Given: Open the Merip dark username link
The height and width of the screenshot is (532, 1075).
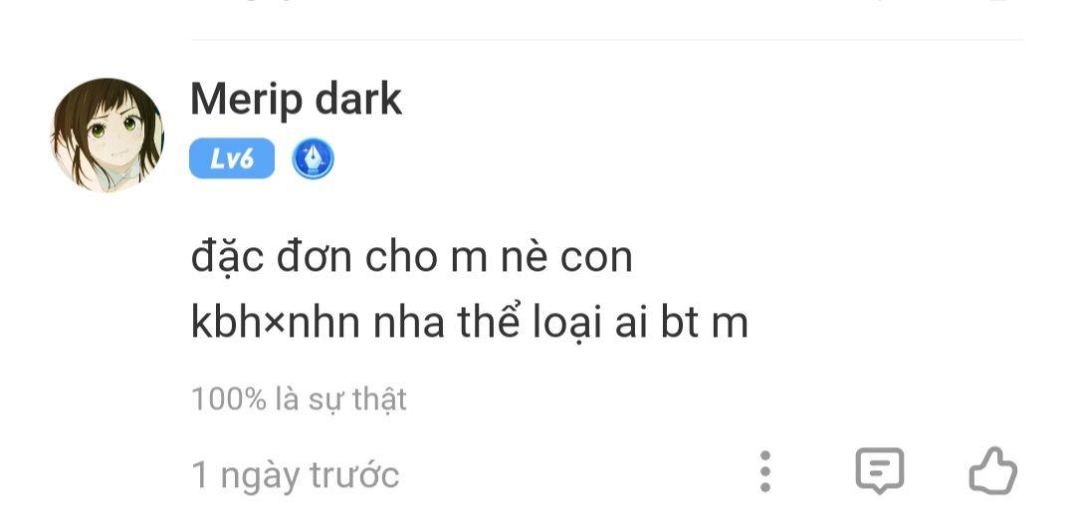Looking at the screenshot, I should pos(296,100).
